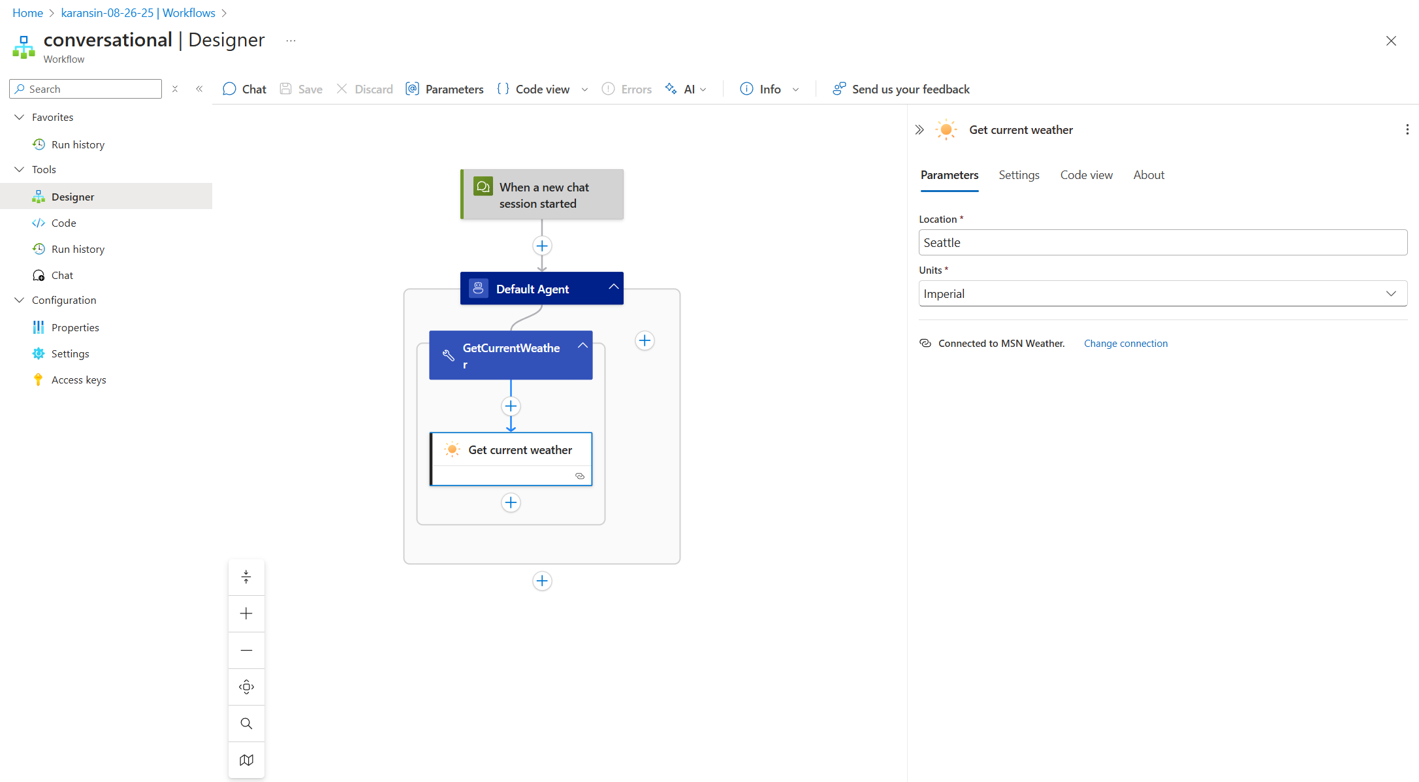Open karansin-08-26-25 Workflows breadcrumb
The width and height of the screenshot is (1419, 782).
[138, 12]
